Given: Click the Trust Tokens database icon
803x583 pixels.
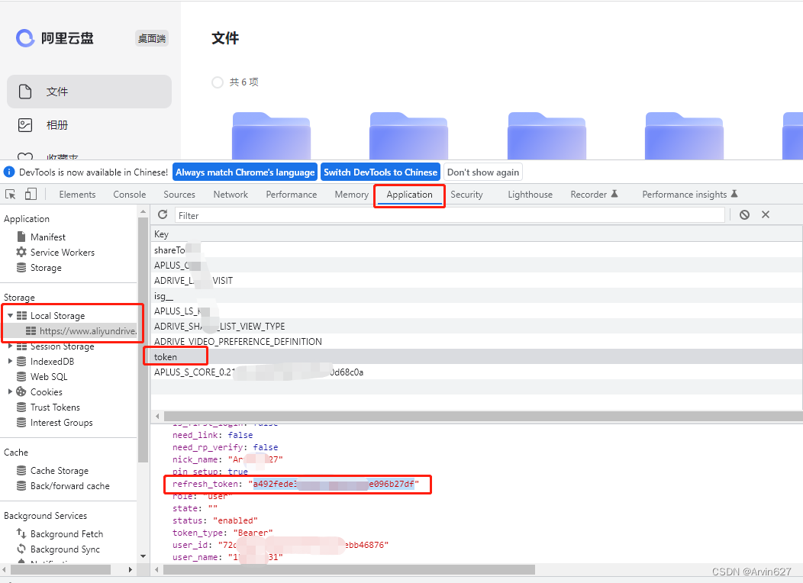Looking at the screenshot, I should (21, 407).
